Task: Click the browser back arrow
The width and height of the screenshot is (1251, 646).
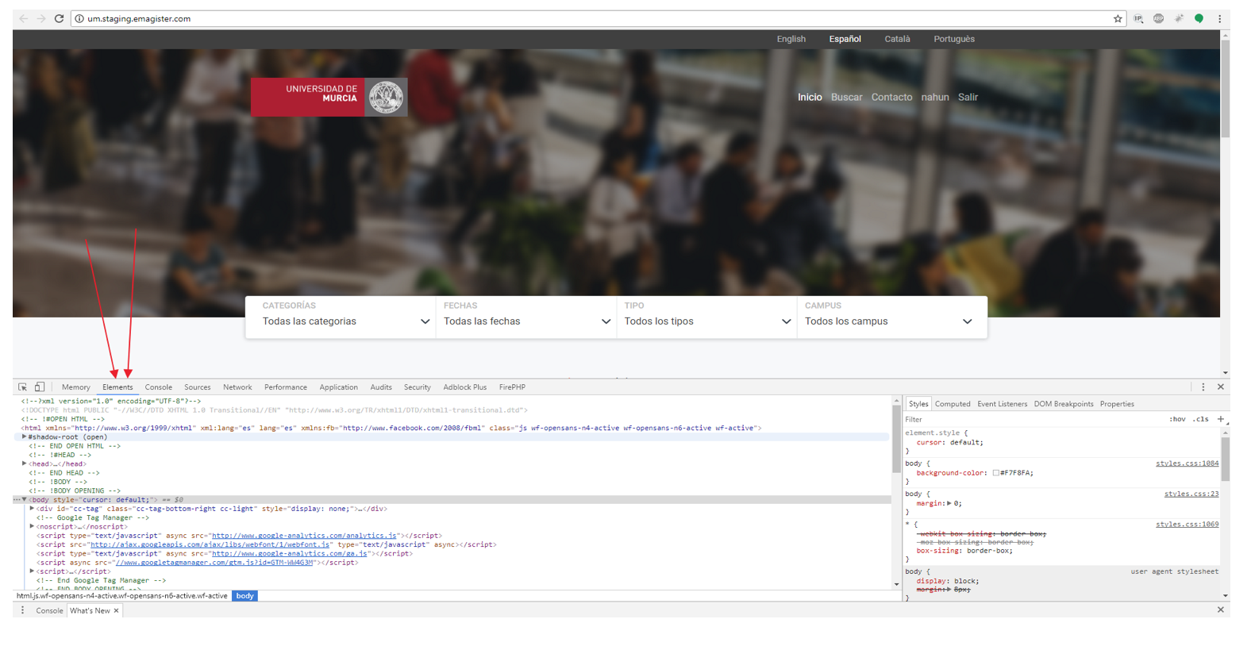Action: pos(23,18)
